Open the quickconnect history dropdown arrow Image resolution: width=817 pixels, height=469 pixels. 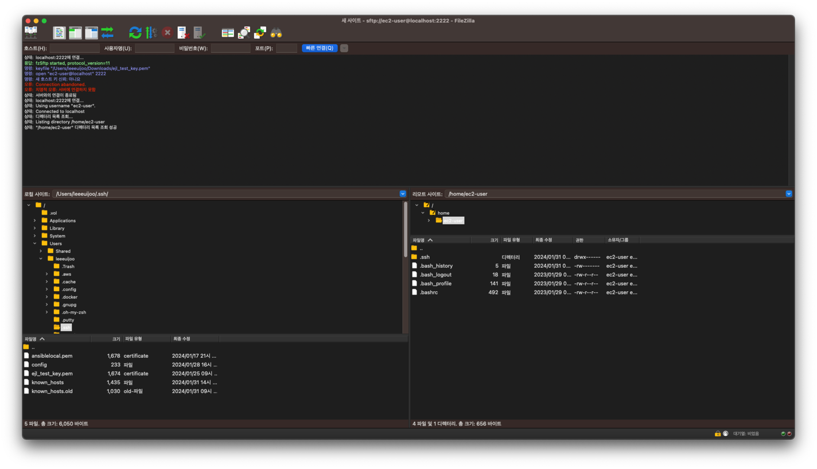[344, 48]
